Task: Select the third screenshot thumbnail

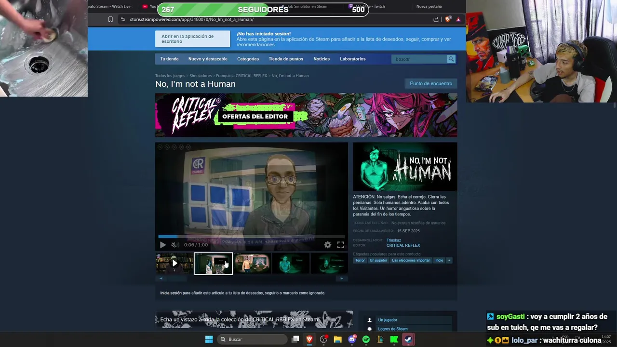Action: pos(252,264)
